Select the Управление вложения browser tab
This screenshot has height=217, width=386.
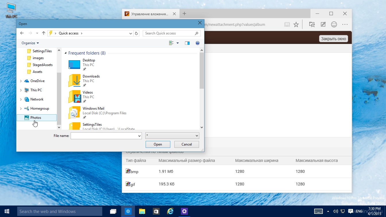point(151,14)
